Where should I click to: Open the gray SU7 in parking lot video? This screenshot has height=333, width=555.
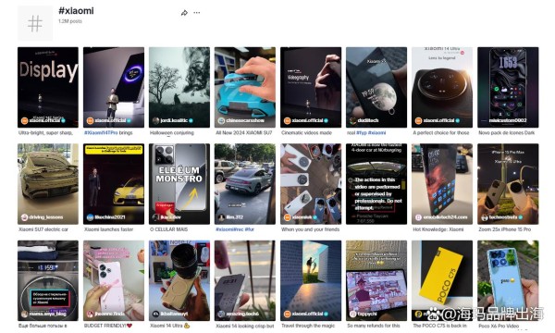(x=245, y=184)
